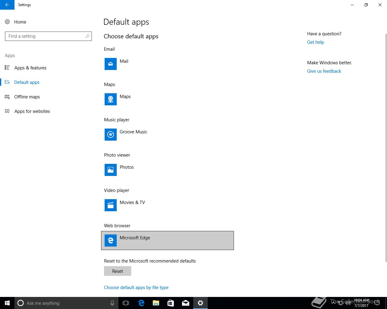Go back using the top-left arrow

click(7, 5)
